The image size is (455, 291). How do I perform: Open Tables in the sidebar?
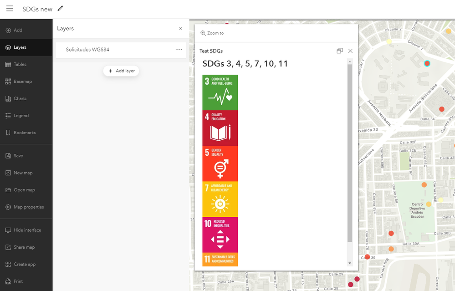coord(26,64)
